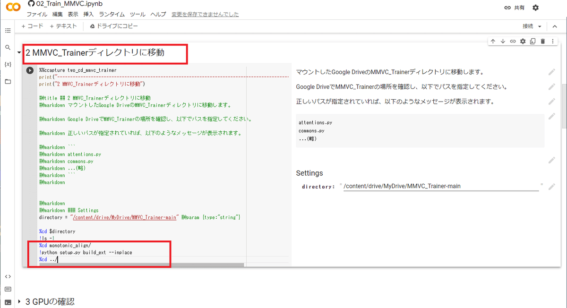Click attentions.py in the form preview
The height and width of the screenshot is (308, 567).
(316, 123)
